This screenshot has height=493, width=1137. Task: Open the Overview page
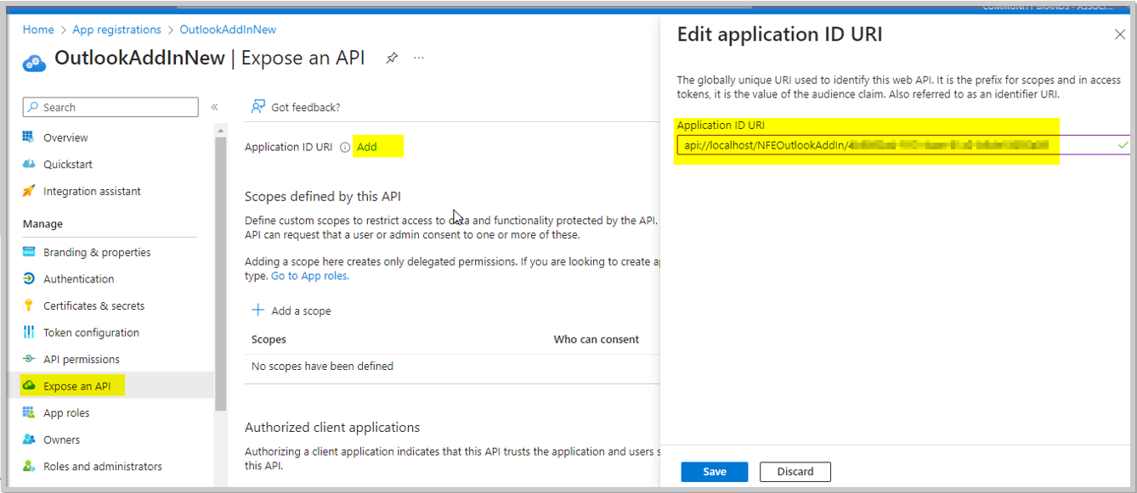pyautogui.click(x=65, y=137)
